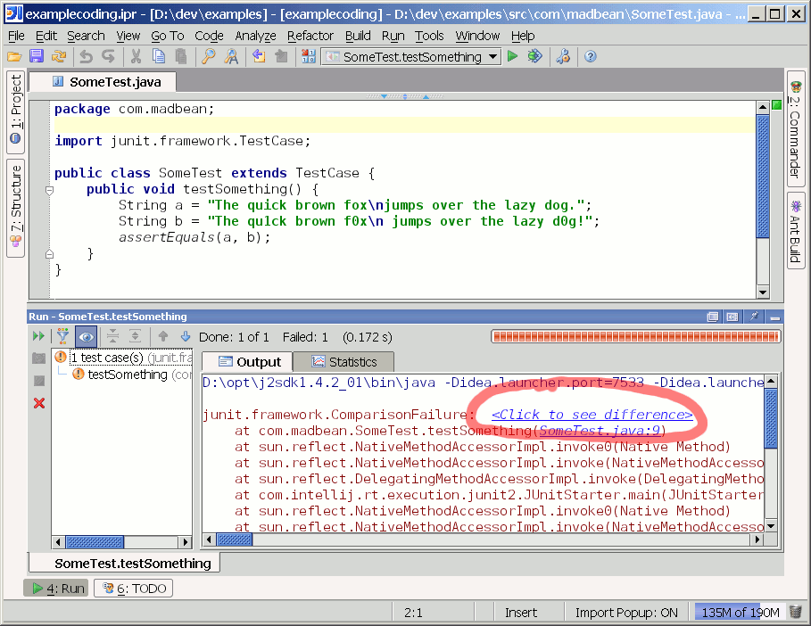Click the Expand All tests icon
Screen dimensions: 811x626
click(135, 336)
